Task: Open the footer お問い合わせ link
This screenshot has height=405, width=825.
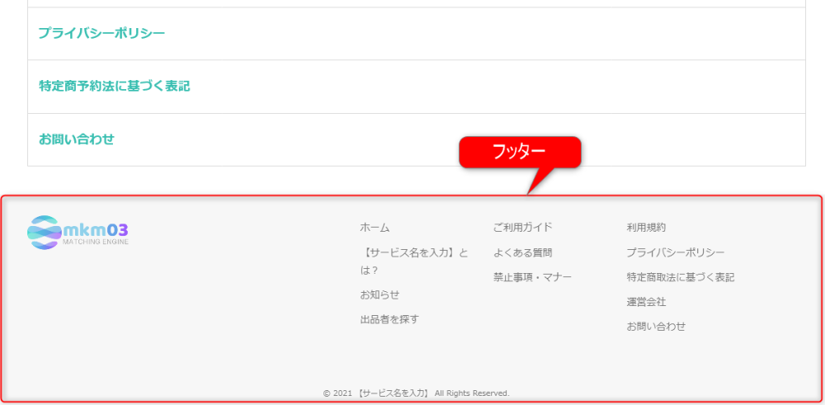Action: [x=656, y=327]
